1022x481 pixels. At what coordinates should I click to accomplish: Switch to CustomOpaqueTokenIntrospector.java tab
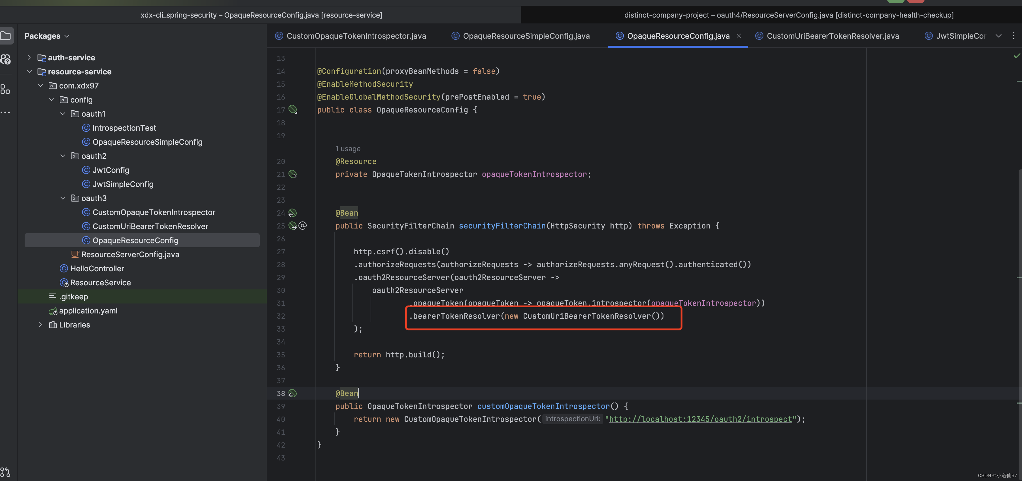356,36
